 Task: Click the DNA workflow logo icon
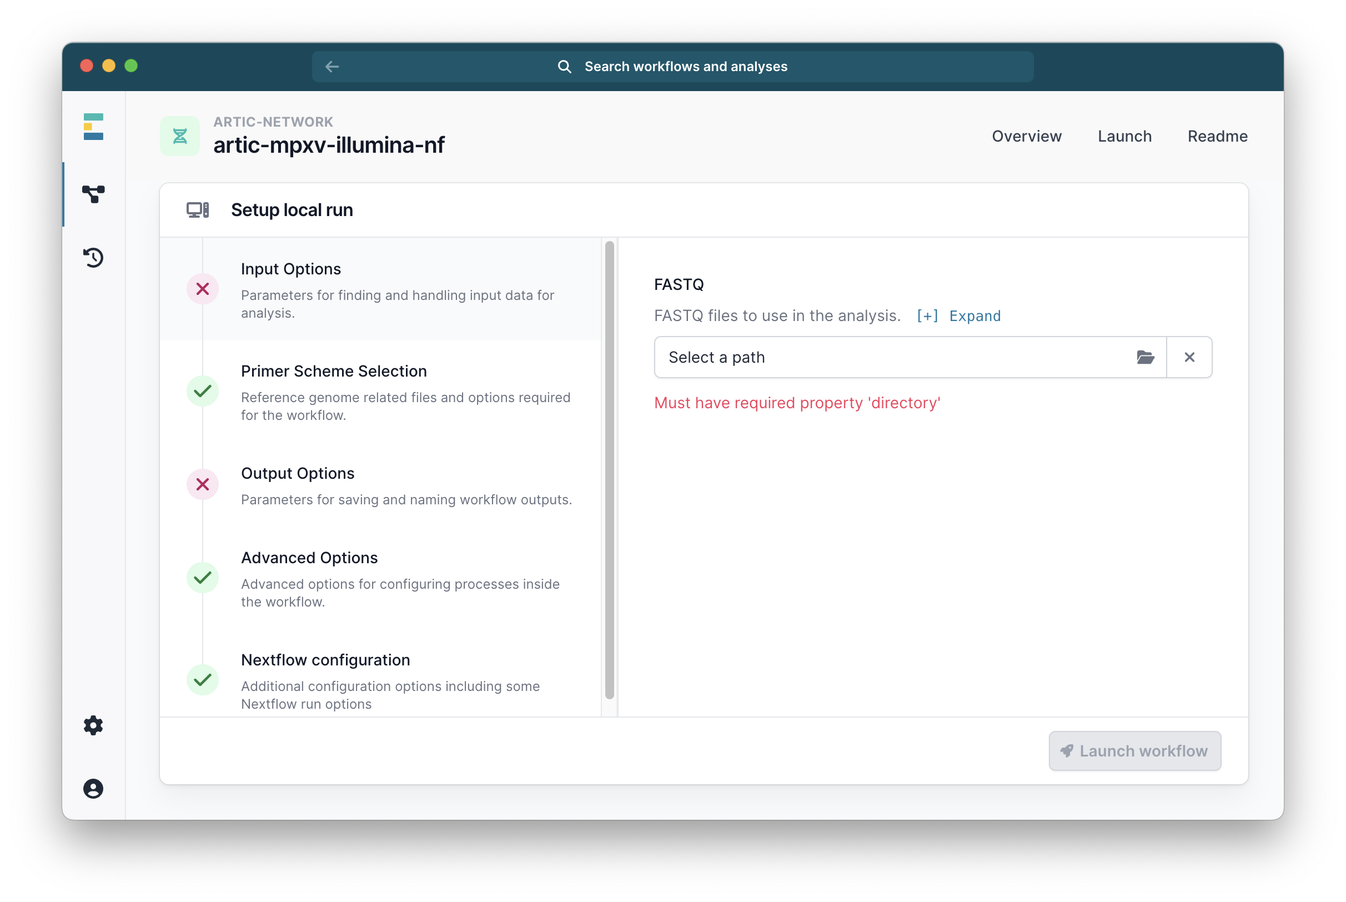point(180,136)
